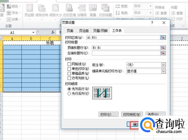This screenshot has height=140, width=188.
Task: Close the Page Setup dialog
Action: click(x=164, y=23)
